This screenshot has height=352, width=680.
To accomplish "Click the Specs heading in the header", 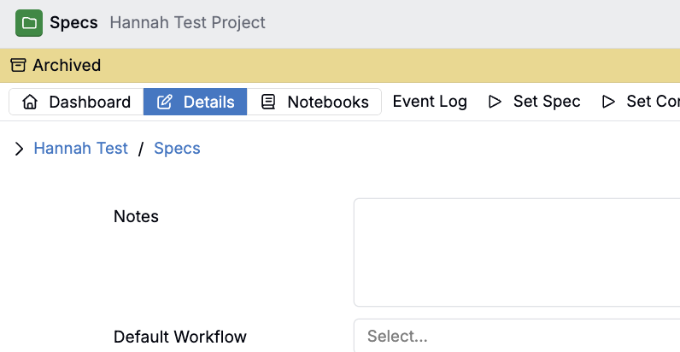I will (x=73, y=22).
